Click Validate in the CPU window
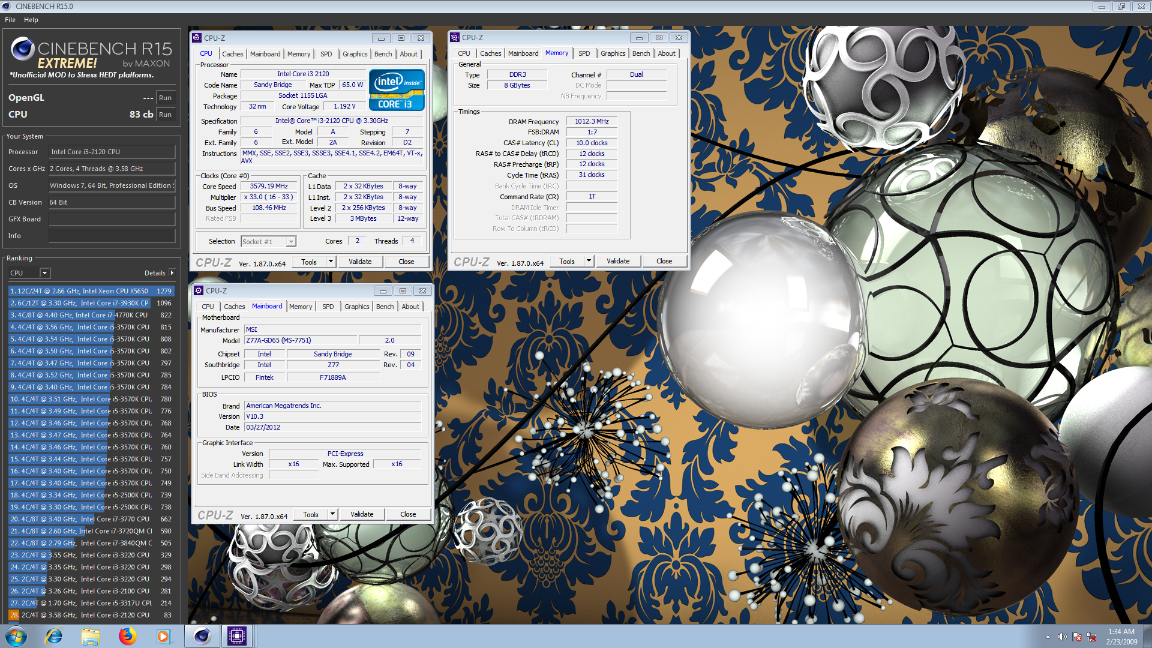1152x648 pixels. pos(360,262)
